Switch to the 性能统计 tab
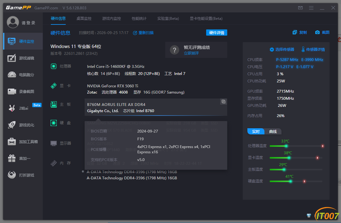Screen dimensions: 341x223 (139, 19)
